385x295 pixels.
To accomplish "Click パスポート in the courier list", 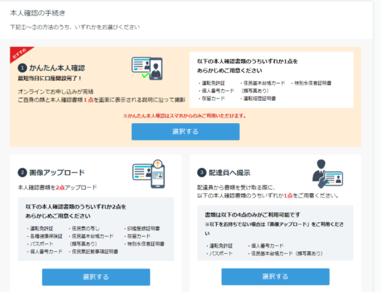I will point(220,254).
